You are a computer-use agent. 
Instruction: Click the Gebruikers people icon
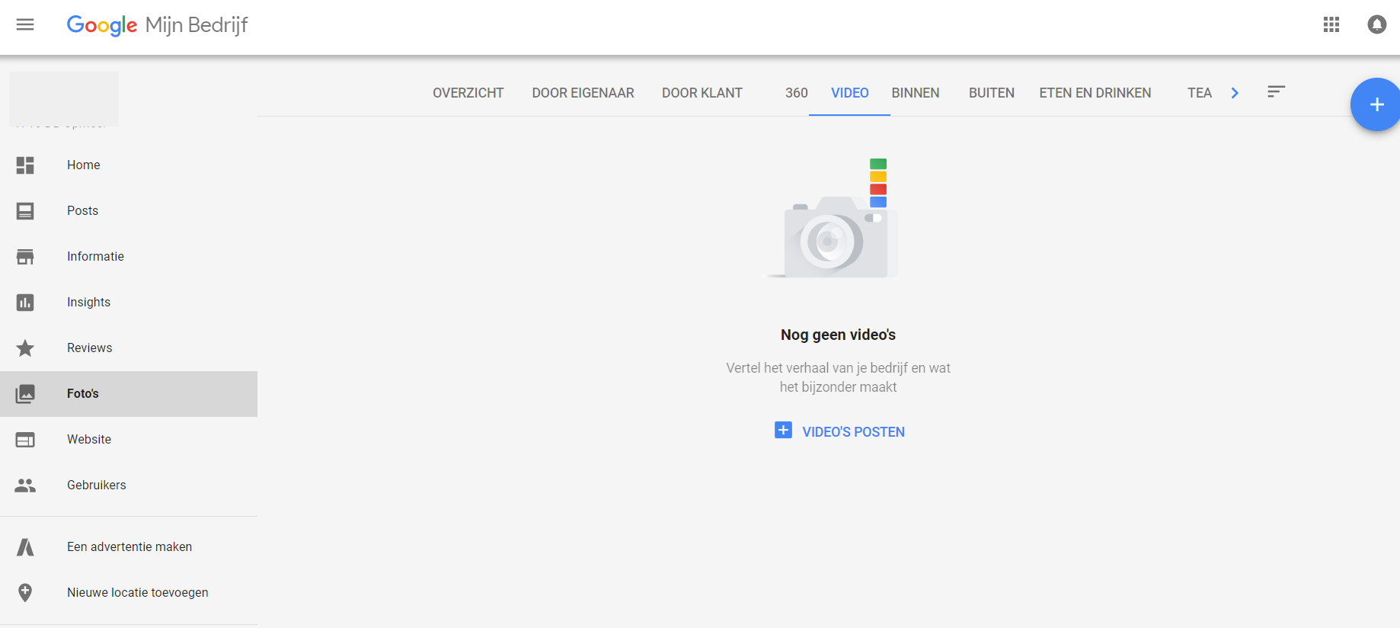point(25,485)
